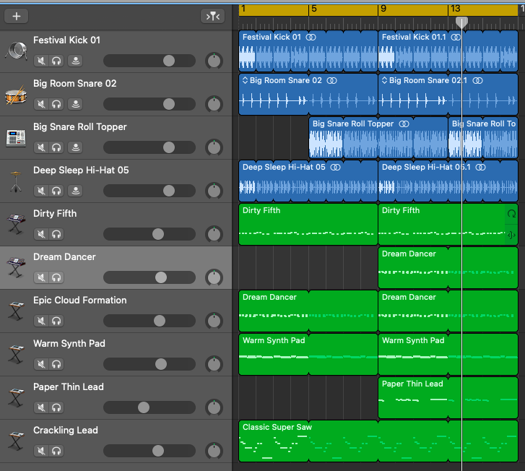Mute the Big Room Snare 02 track
Viewport: 525px width, 471px height.
(x=41, y=104)
